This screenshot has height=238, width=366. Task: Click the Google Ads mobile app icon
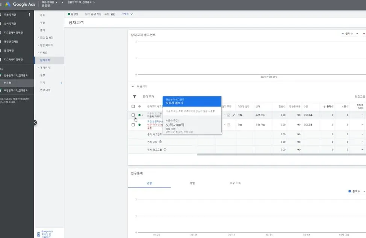(38, 234)
